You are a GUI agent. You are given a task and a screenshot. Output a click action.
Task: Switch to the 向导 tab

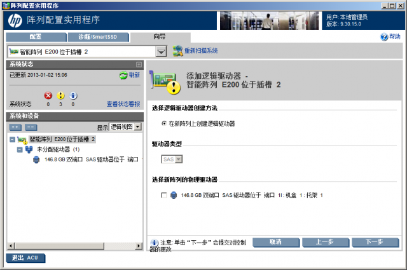[x=160, y=37]
